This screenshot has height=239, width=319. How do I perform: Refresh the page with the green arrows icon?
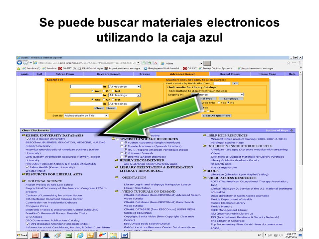click(150, 63)
